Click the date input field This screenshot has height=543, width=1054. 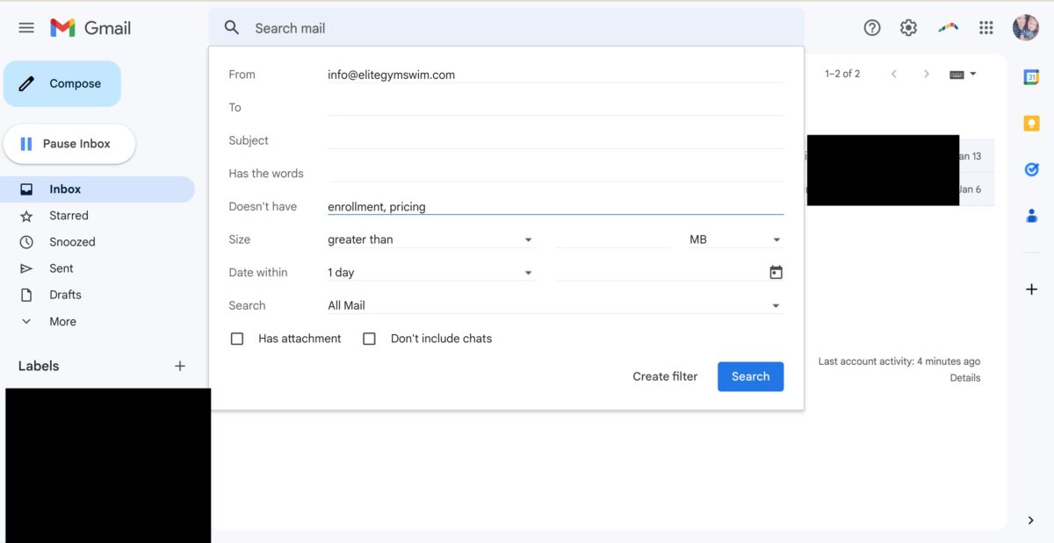point(661,273)
